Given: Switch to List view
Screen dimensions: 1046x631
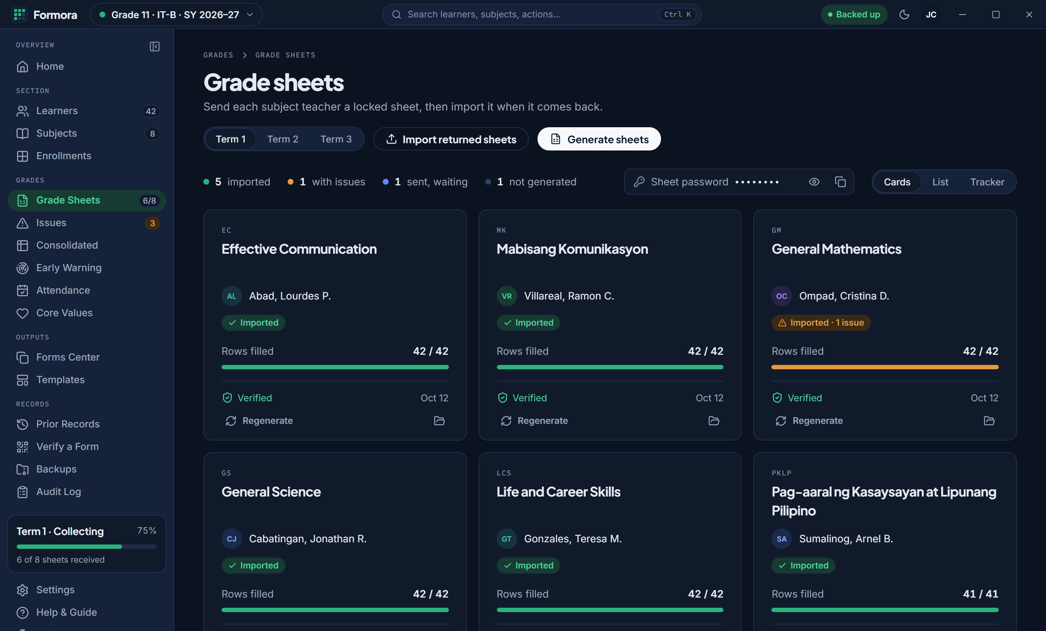Looking at the screenshot, I should point(940,182).
